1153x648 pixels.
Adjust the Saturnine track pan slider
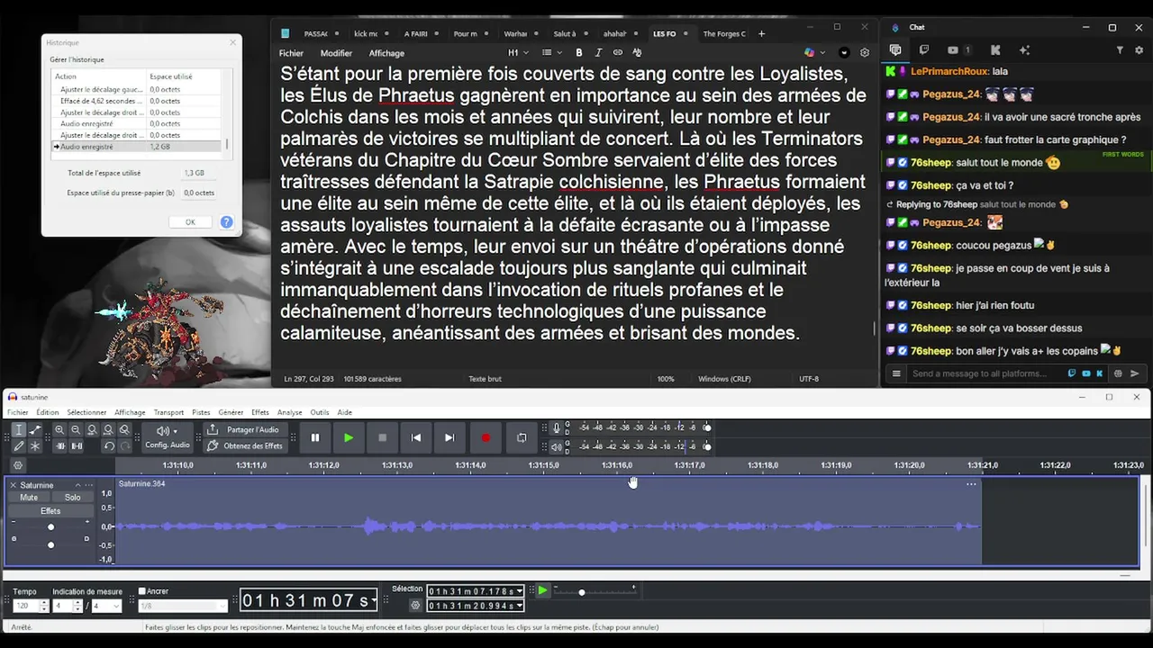click(x=50, y=544)
